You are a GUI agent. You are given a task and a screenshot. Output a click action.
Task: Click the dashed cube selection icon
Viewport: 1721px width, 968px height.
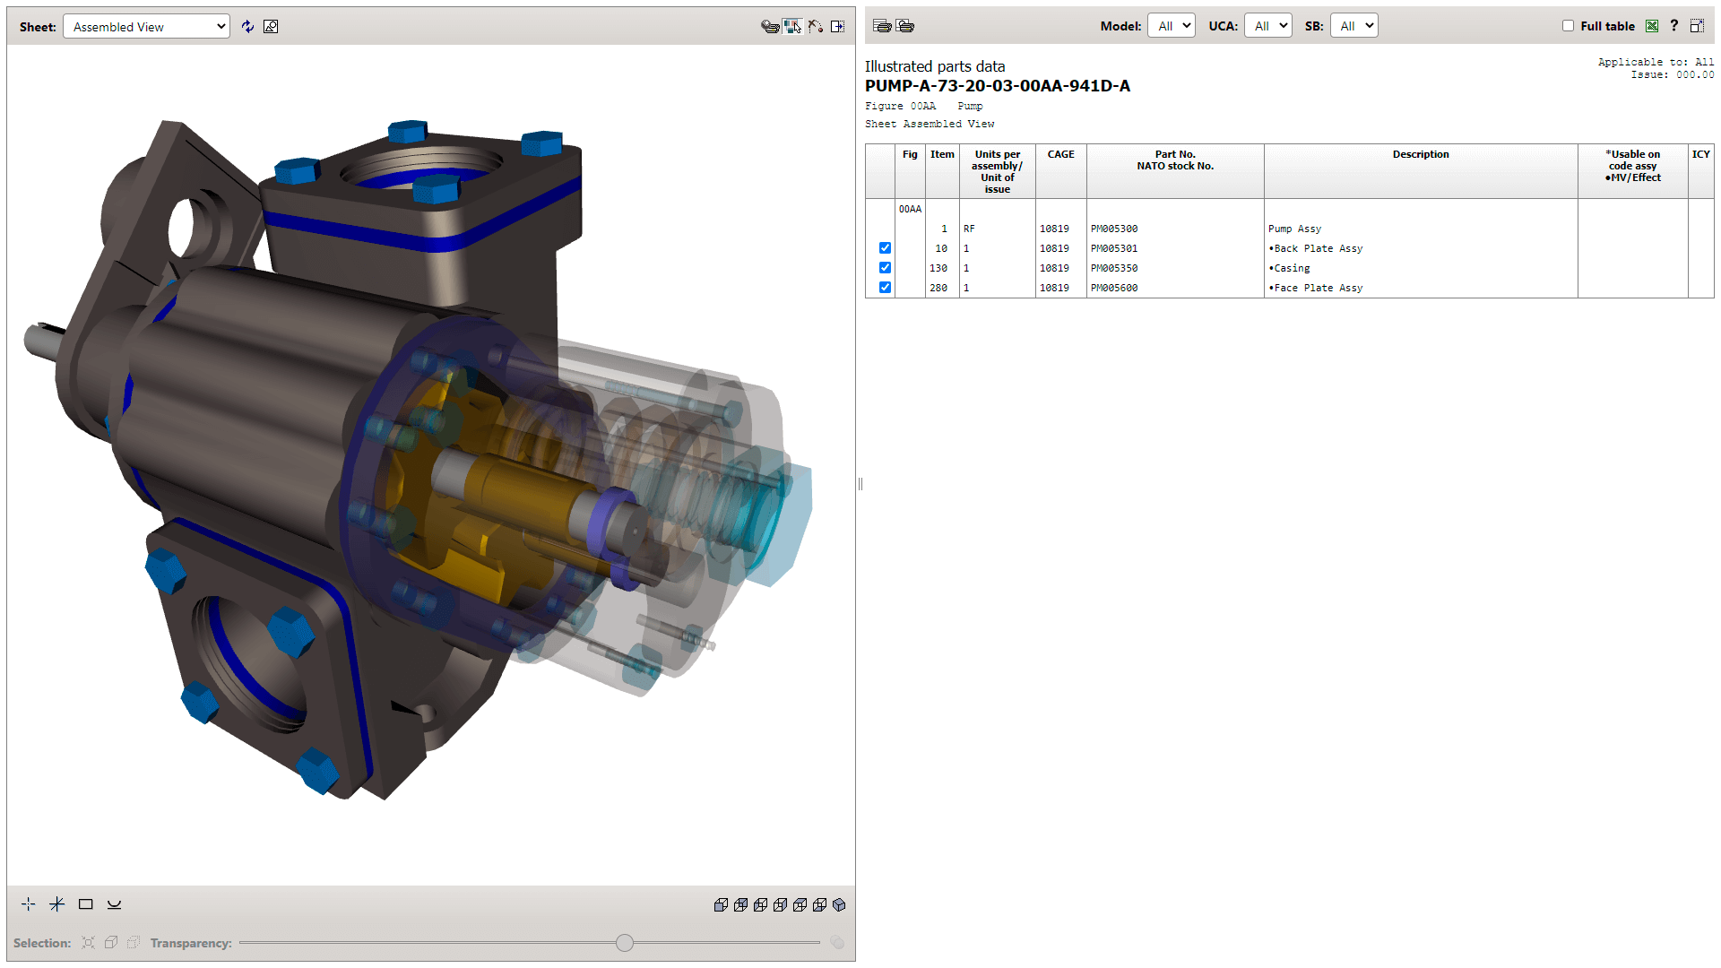134,943
